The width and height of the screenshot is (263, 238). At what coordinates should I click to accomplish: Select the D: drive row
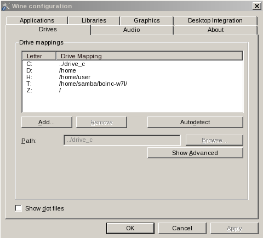pyautogui.click(x=133, y=70)
